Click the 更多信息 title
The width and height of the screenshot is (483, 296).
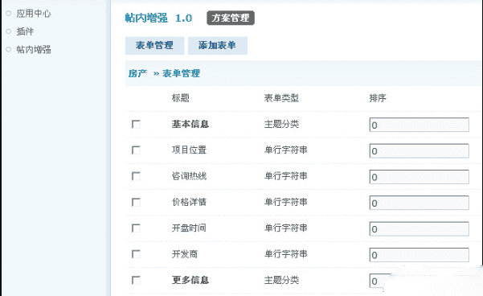pos(190,280)
